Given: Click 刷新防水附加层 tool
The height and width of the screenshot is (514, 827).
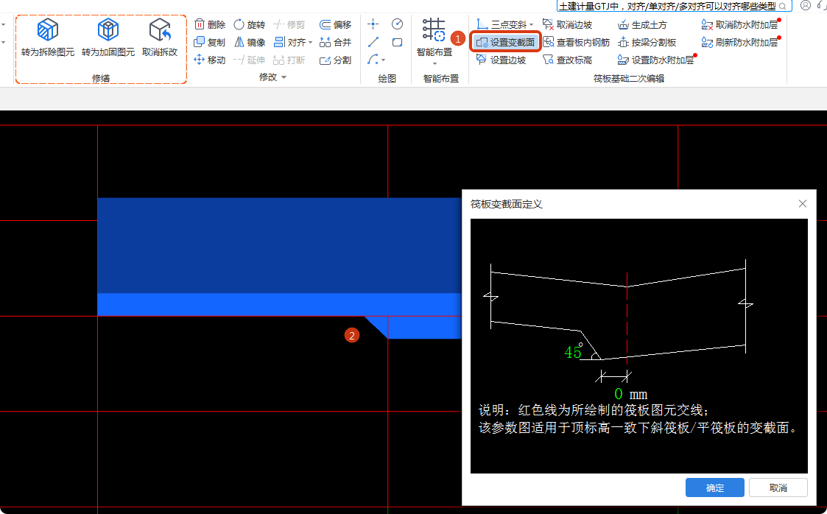Looking at the screenshot, I should click(x=740, y=42).
